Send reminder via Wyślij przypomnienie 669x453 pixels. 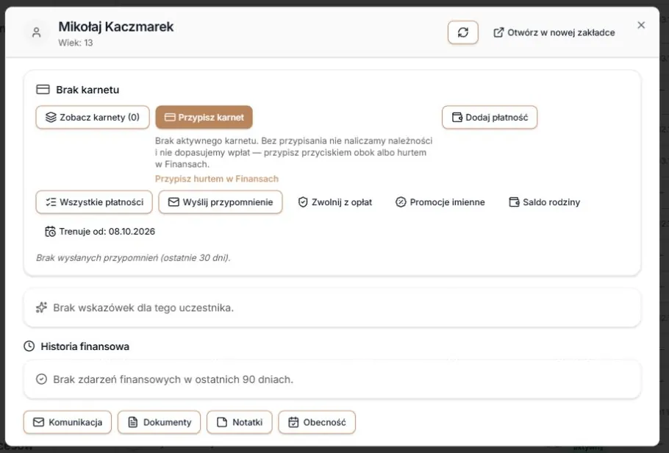click(x=221, y=202)
